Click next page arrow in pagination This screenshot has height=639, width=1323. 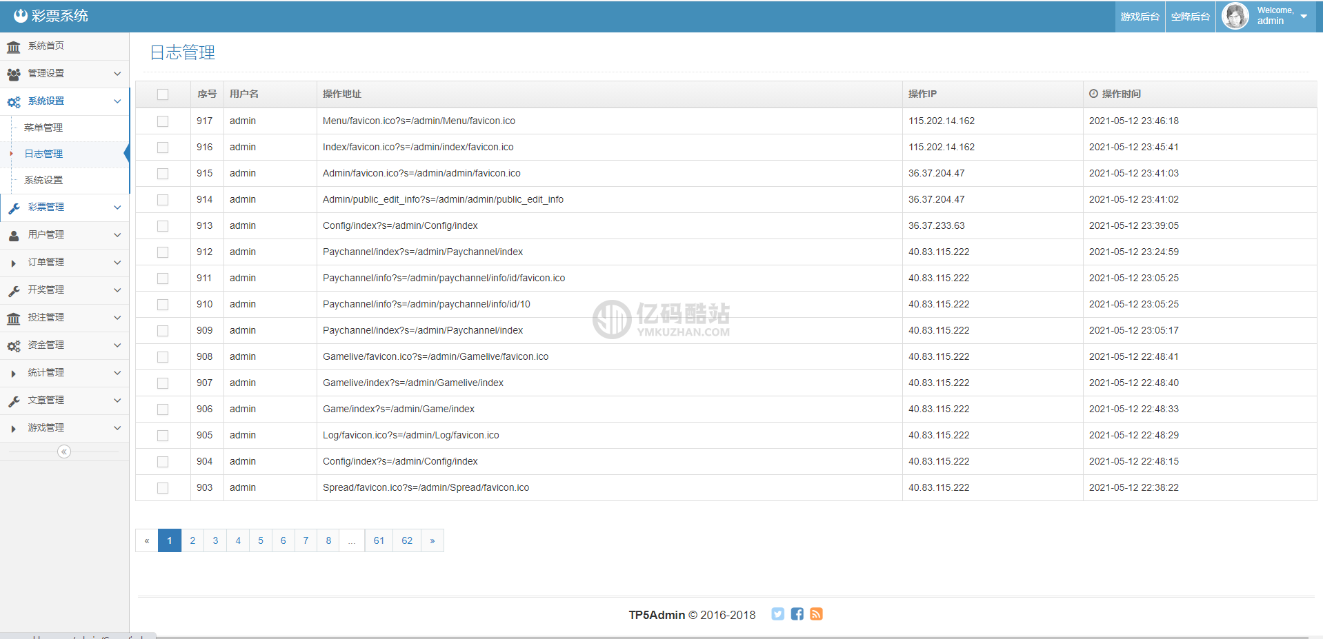(x=432, y=540)
